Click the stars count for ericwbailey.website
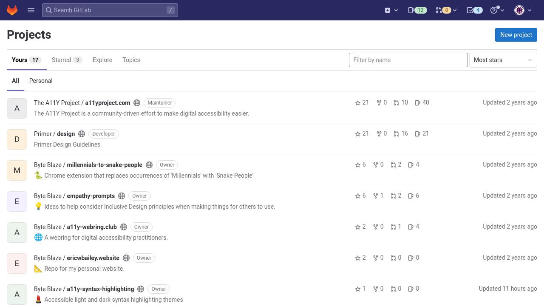Image resolution: width=544 pixels, height=306 pixels. [360, 258]
